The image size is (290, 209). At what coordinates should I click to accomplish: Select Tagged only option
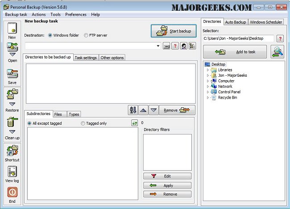pos(94,123)
